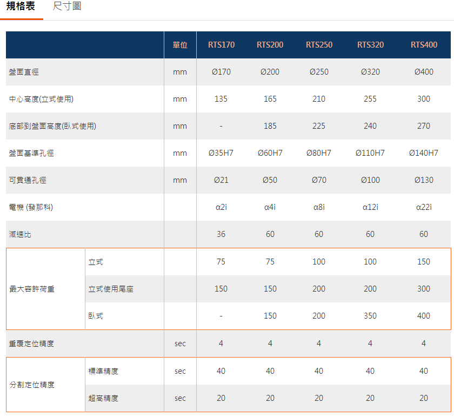Click the 電機 (發那科) row label

tap(31, 207)
